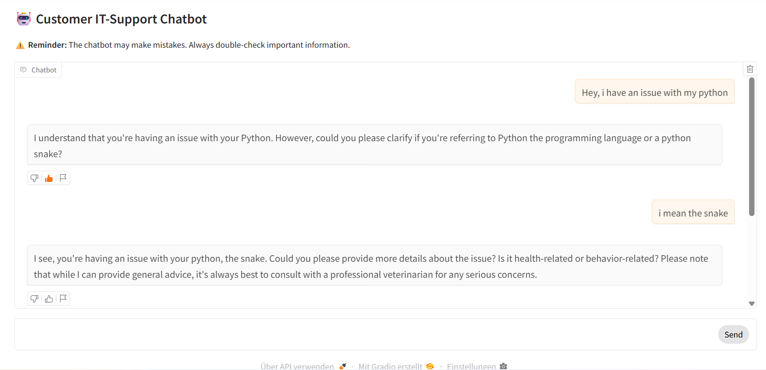Open the 'Über API verwenden' link

pos(298,366)
